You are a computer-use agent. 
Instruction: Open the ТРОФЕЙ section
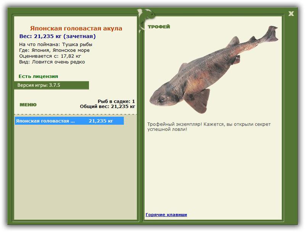(x=159, y=27)
